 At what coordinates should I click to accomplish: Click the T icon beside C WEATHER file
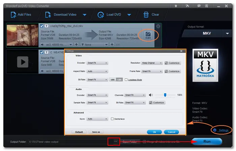[47, 52]
